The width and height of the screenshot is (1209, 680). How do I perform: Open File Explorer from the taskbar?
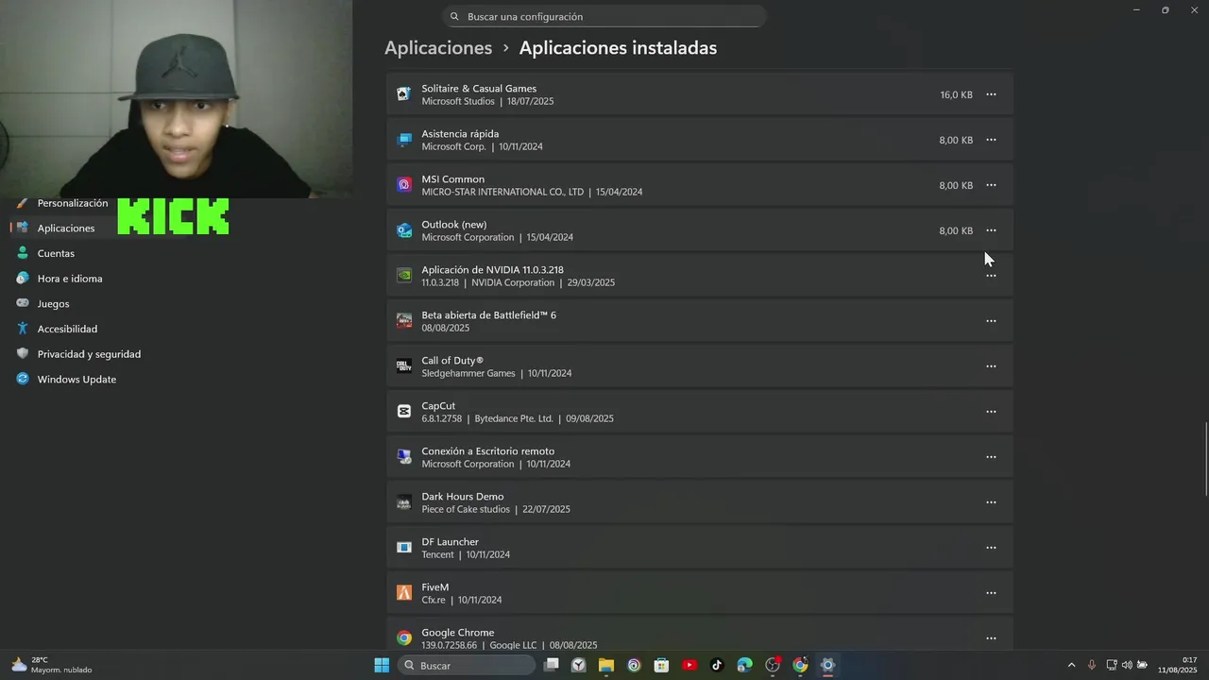pyautogui.click(x=606, y=666)
